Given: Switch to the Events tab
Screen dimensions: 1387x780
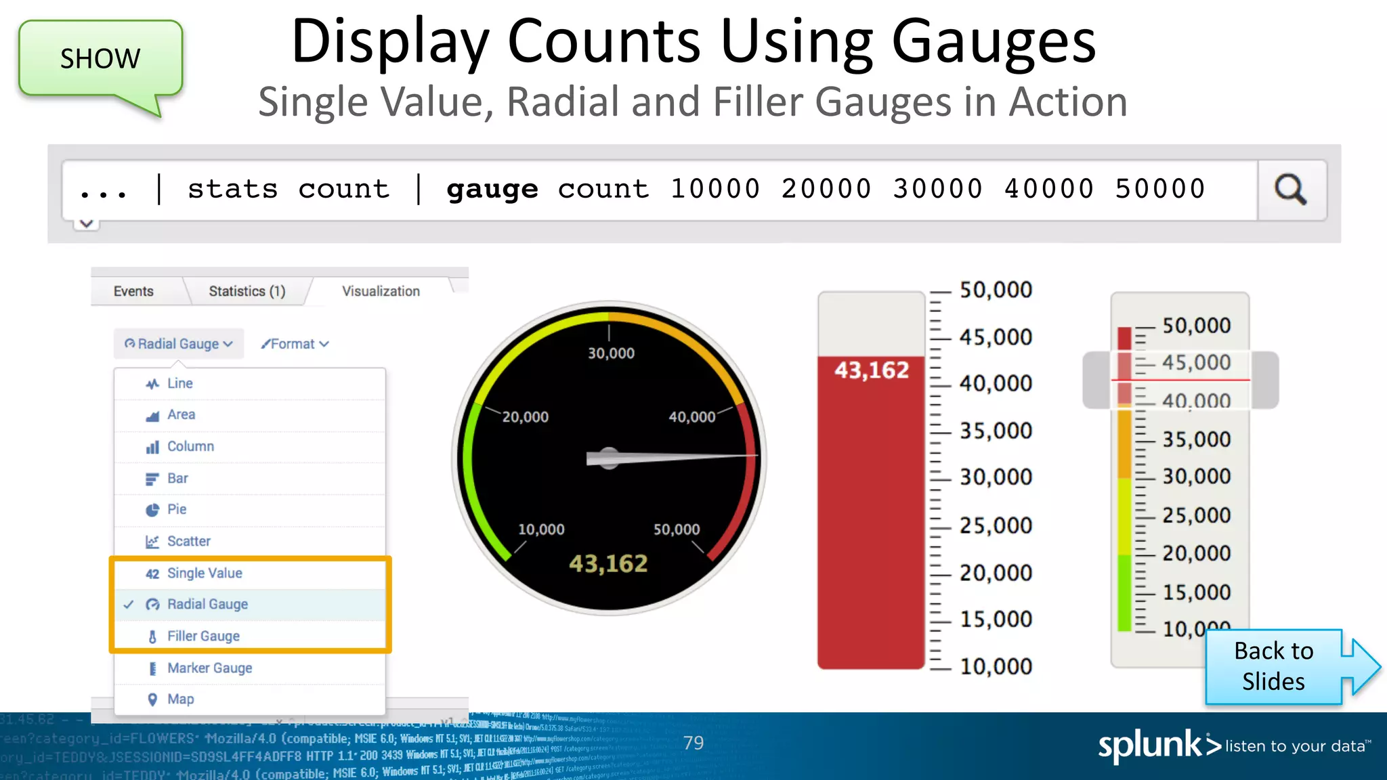Looking at the screenshot, I should (x=133, y=291).
